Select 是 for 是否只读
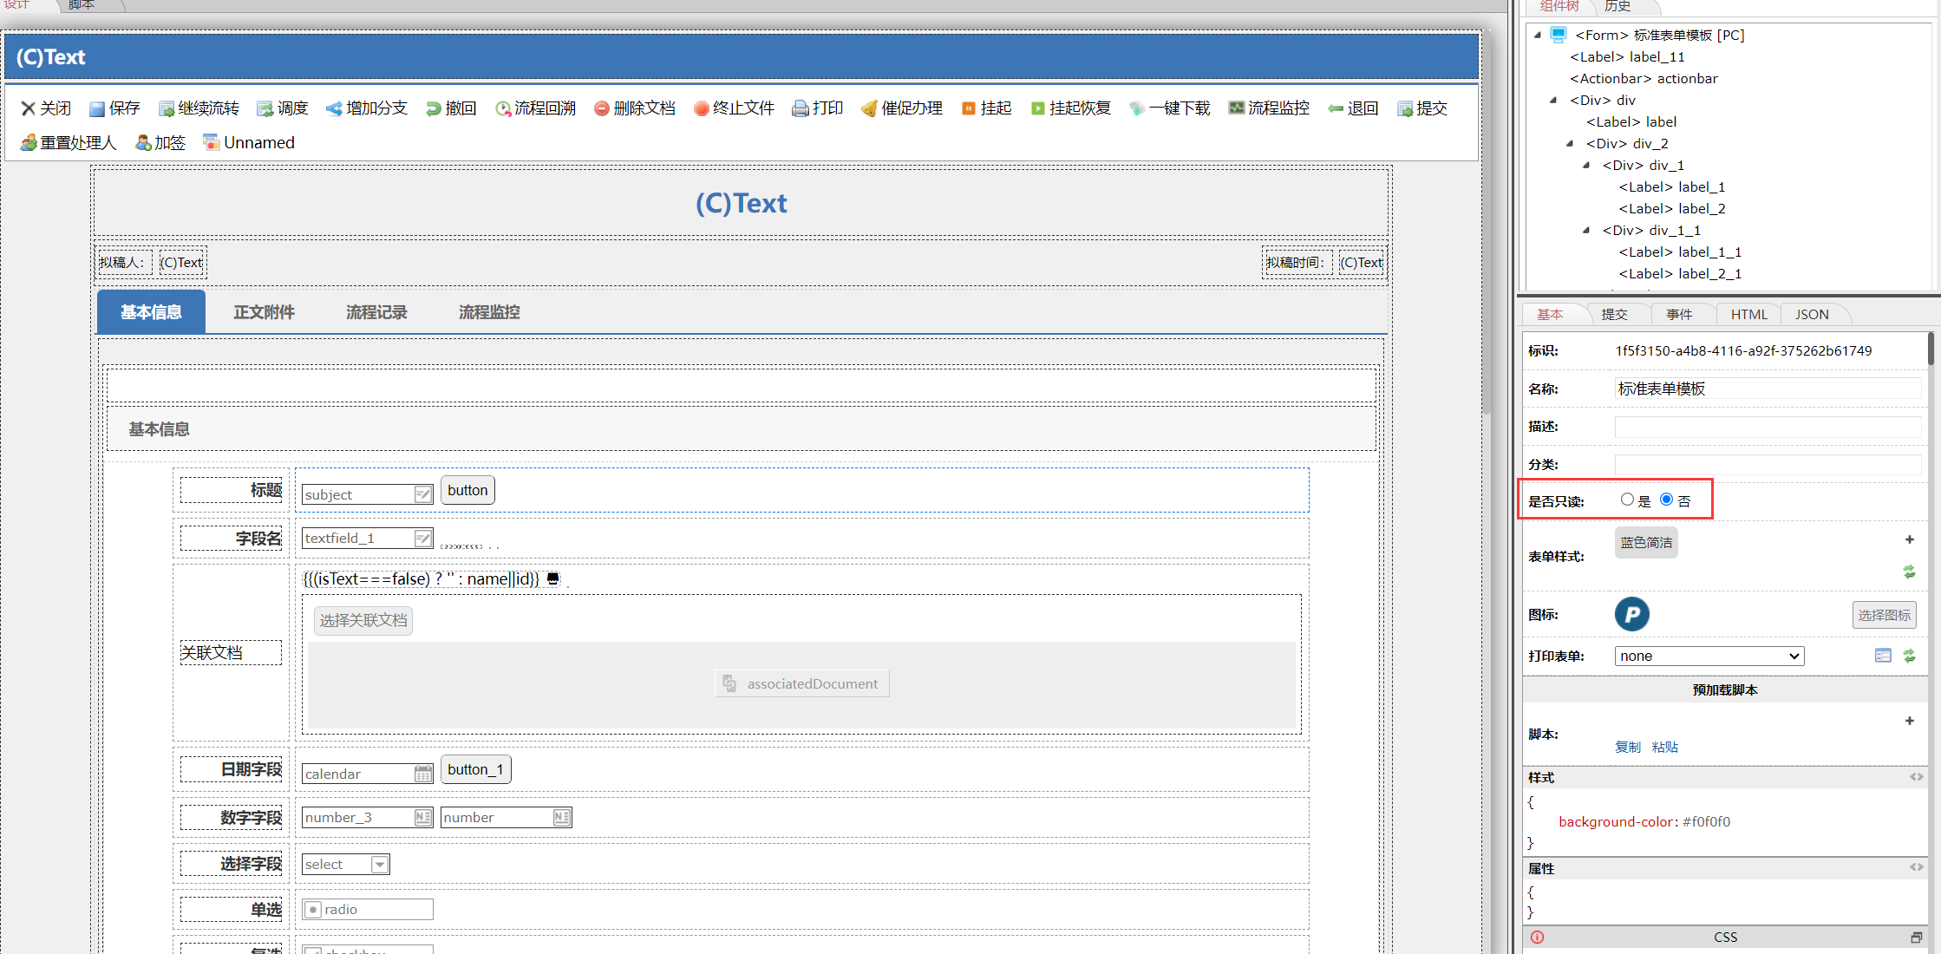This screenshot has height=954, width=1941. coord(1627,500)
